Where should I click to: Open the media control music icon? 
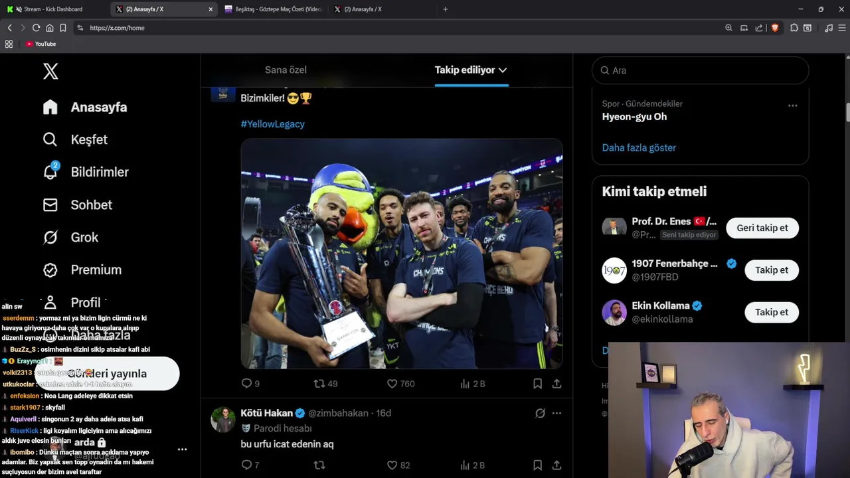pos(828,28)
